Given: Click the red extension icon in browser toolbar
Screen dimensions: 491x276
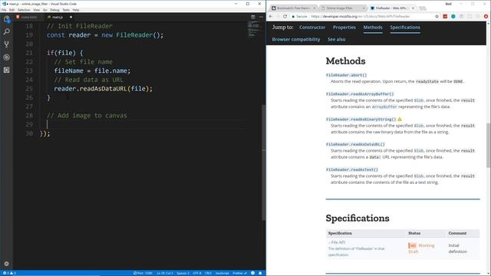Looking at the screenshot, I should [445, 16].
